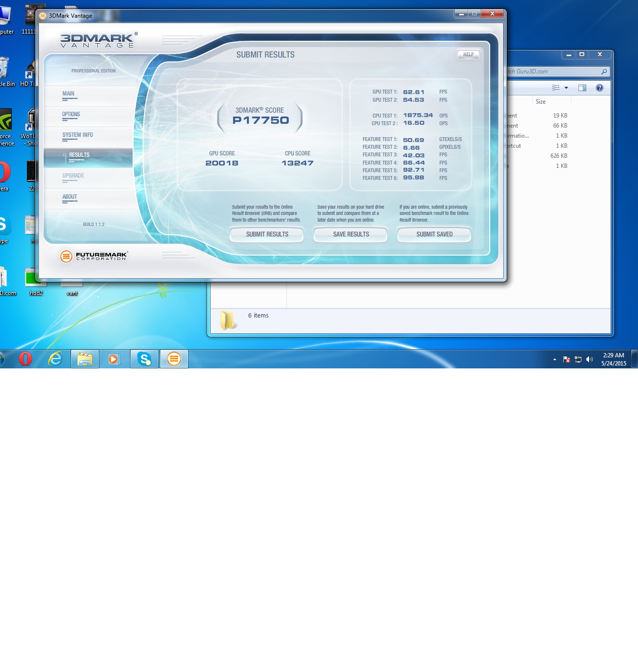Click the Show Desktop button
Viewport: 638px width, 660px height.
[x=634, y=359]
